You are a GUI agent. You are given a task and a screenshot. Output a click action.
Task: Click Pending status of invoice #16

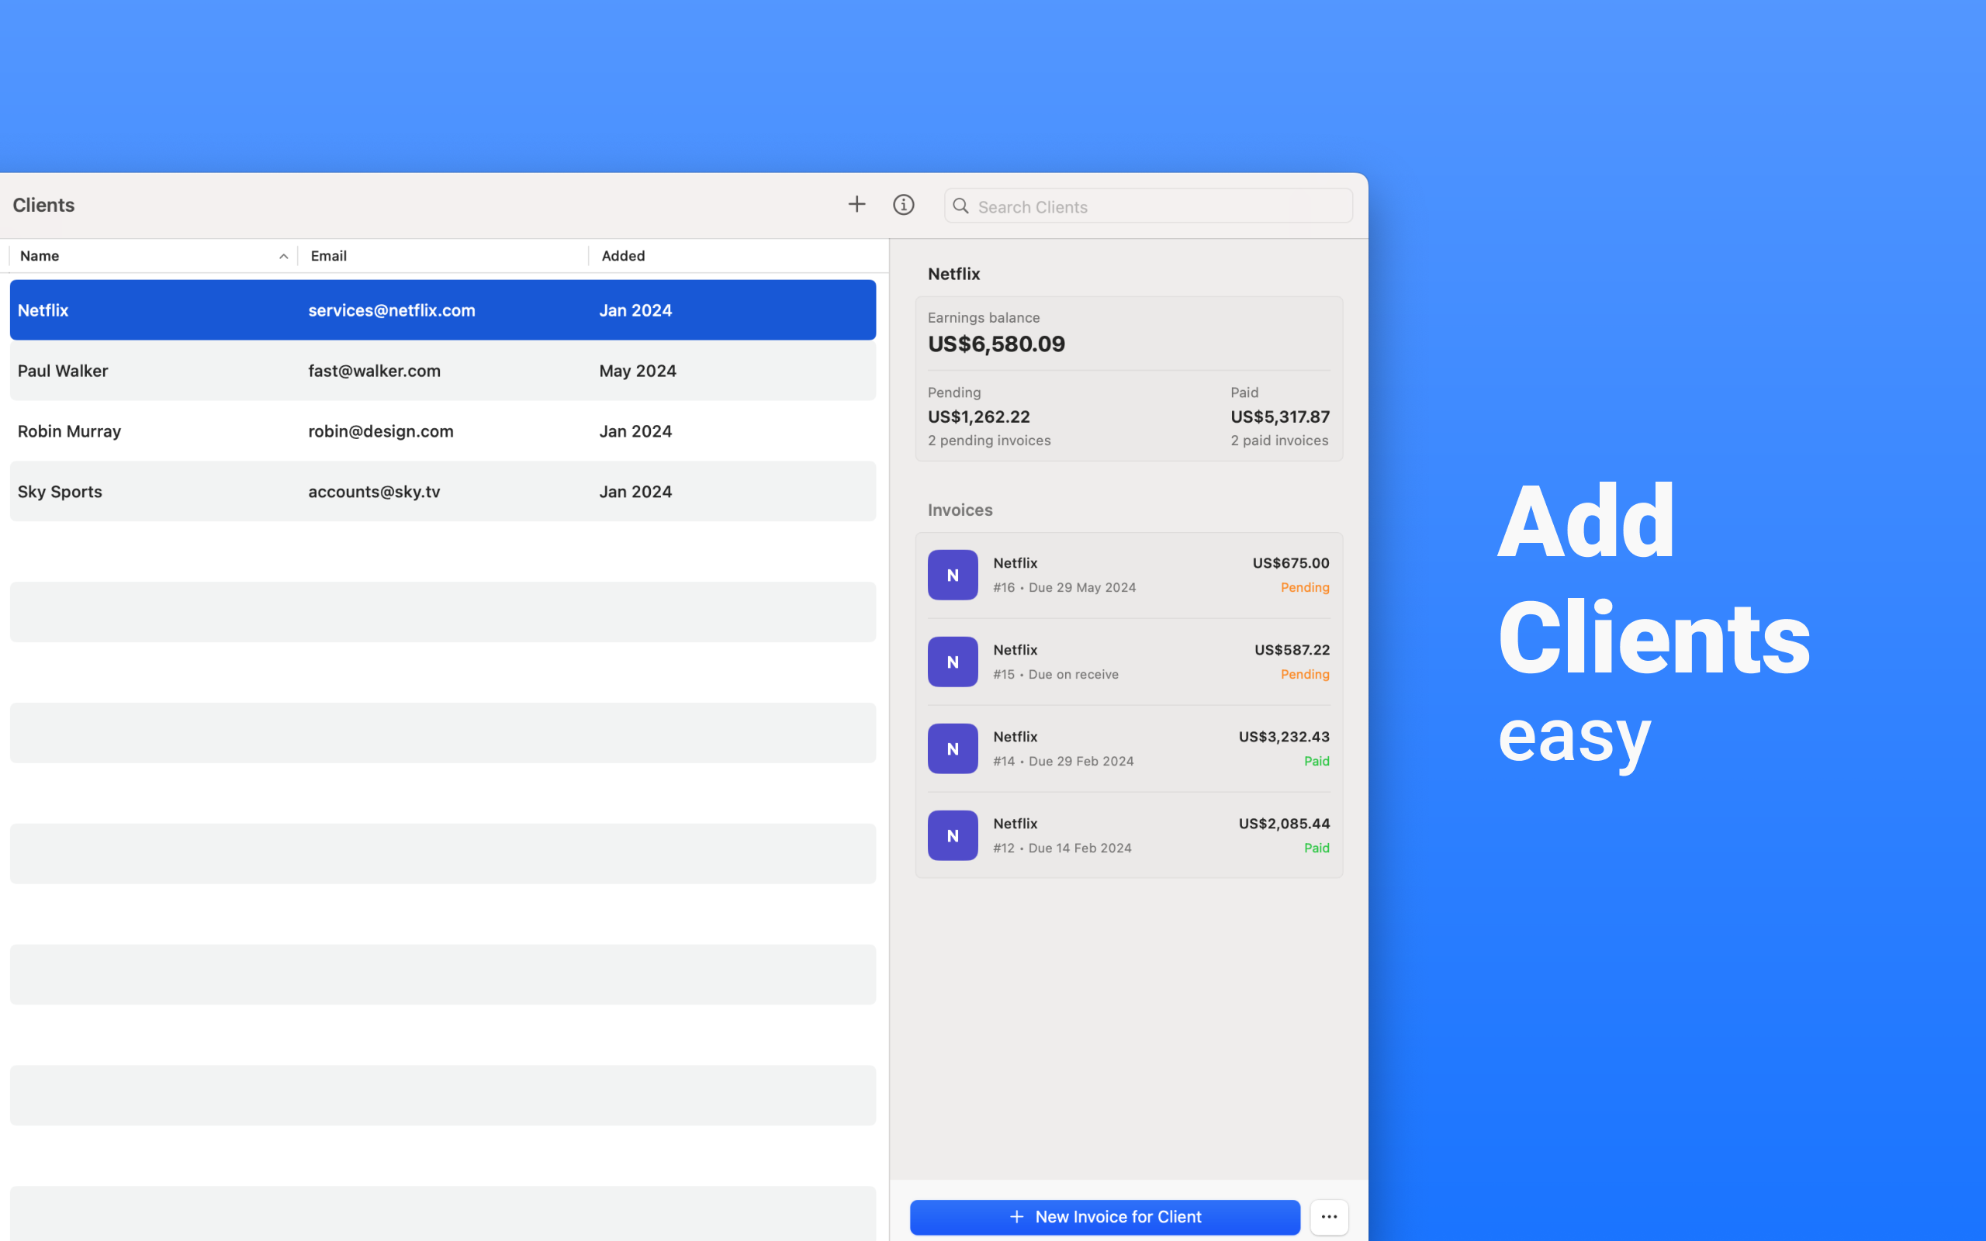(1305, 588)
